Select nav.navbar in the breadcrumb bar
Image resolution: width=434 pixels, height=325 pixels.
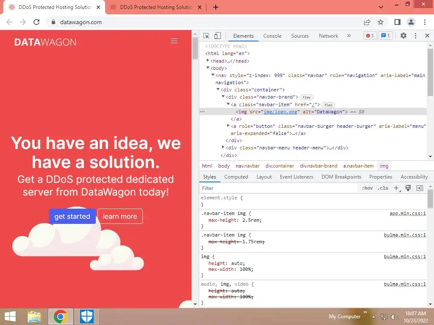pos(248,166)
